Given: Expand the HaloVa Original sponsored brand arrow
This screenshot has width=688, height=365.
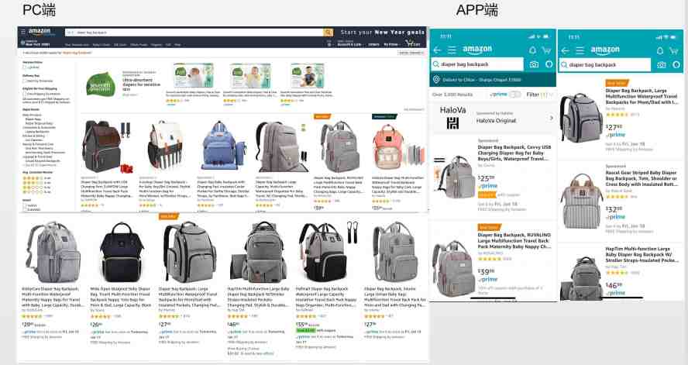Looking at the screenshot, I should 551,118.
